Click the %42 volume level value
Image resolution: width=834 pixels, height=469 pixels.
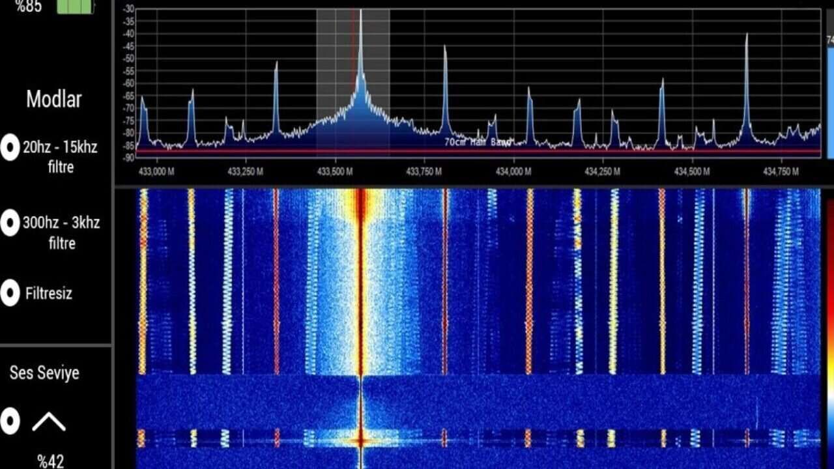pos(50,461)
